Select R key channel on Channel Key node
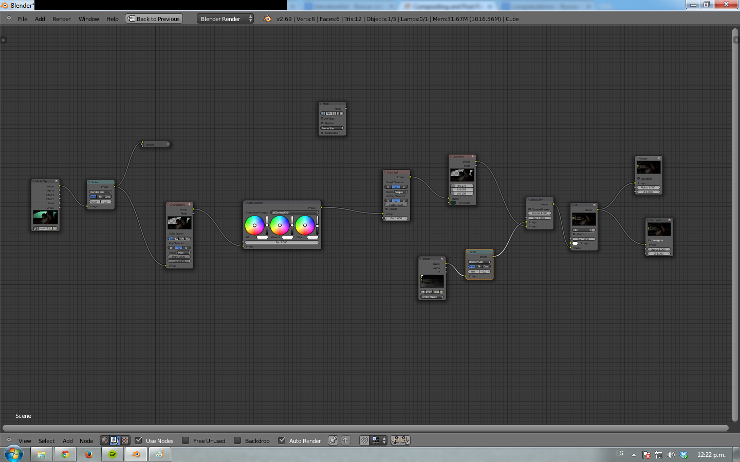This screenshot has width=740, height=462. tap(171, 248)
